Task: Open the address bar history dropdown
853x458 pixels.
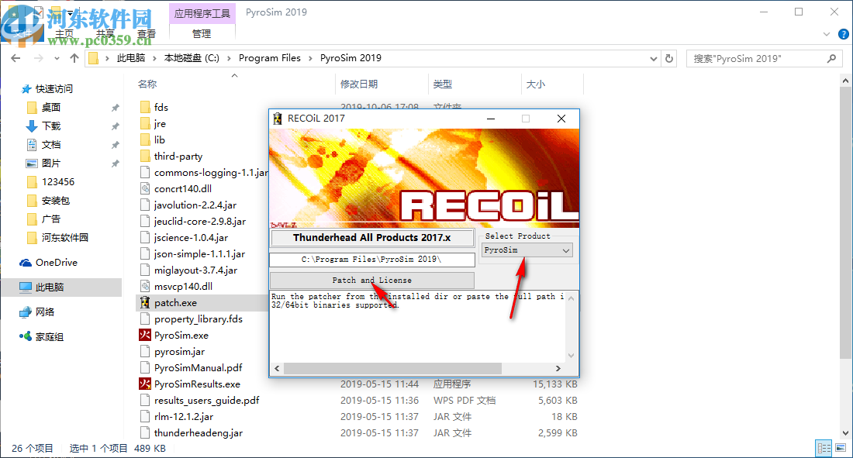Action: click(652, 58)
